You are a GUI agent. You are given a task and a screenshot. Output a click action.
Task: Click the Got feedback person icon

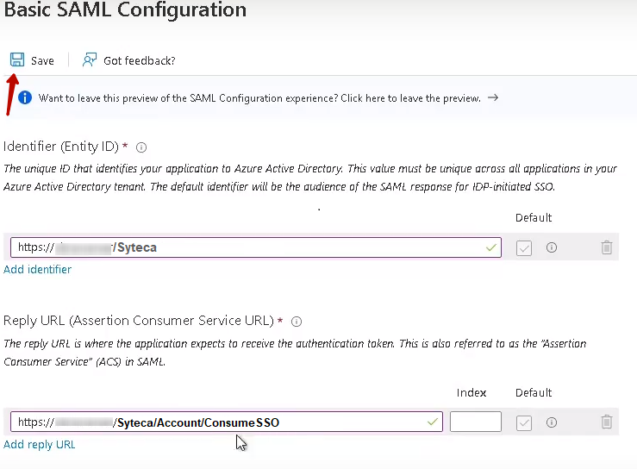[x=90, y=60]
